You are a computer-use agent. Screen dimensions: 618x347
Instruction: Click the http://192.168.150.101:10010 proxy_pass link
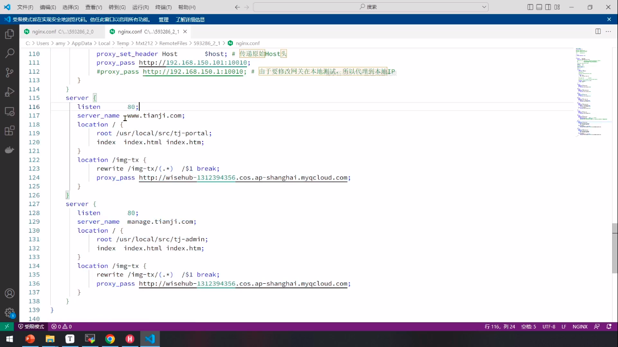193,63
